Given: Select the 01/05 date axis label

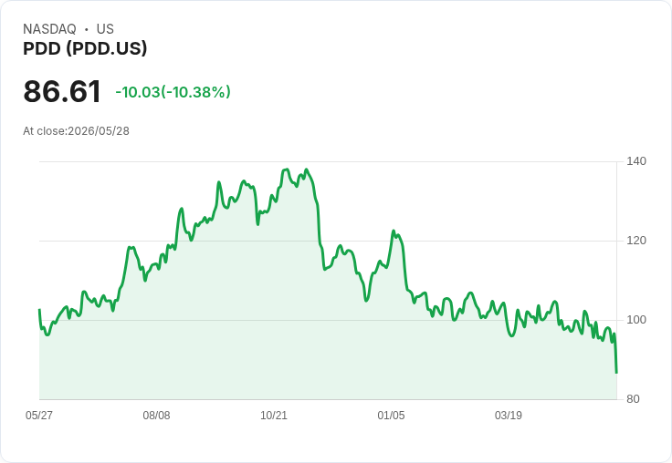Looking at the screenshot, I should pos(391,416).
